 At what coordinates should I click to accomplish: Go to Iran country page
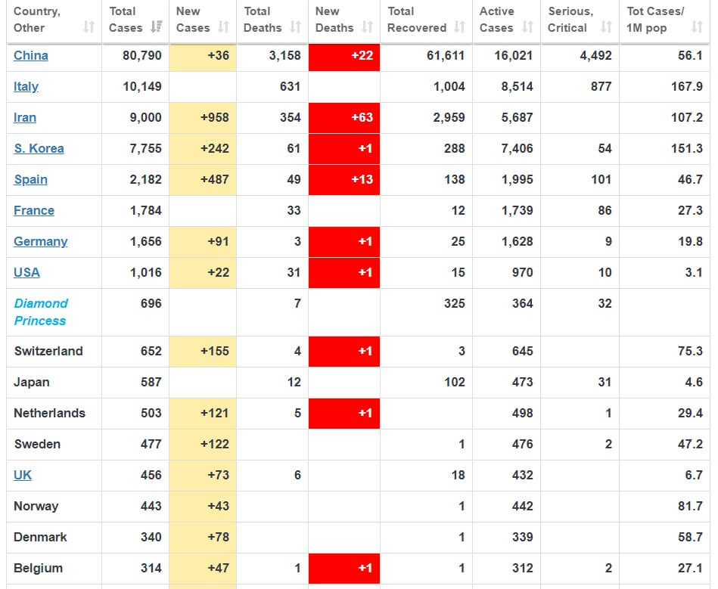[25, 118]
